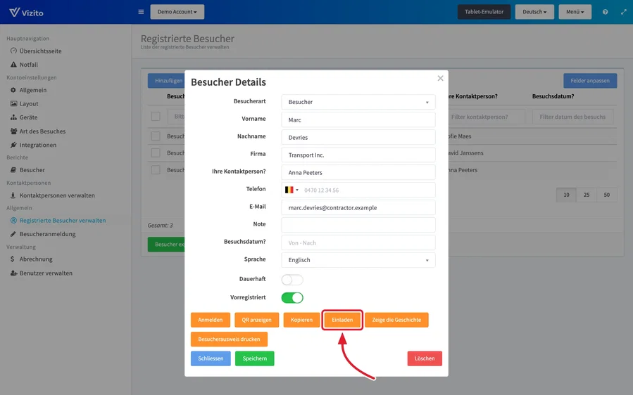Open the Deutsch language dropdown
This screenshot has width=633, height=395.
(534, 12)
